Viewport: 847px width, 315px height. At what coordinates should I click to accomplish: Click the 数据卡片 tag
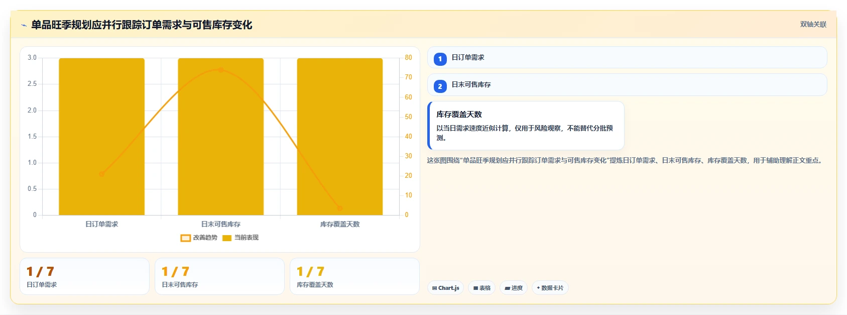pos(550,288)
